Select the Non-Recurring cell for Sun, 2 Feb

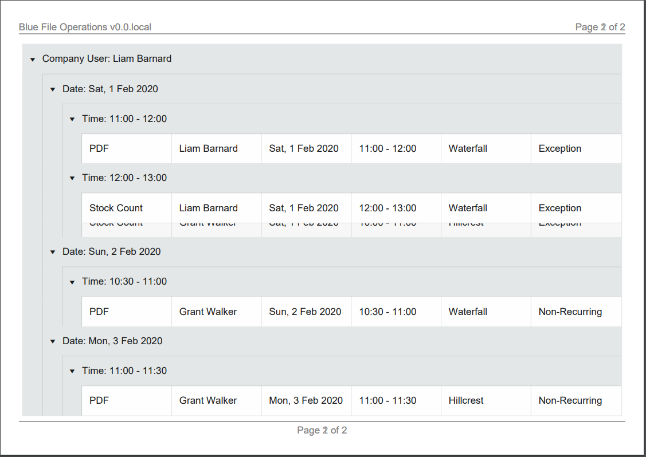(570, 312)
